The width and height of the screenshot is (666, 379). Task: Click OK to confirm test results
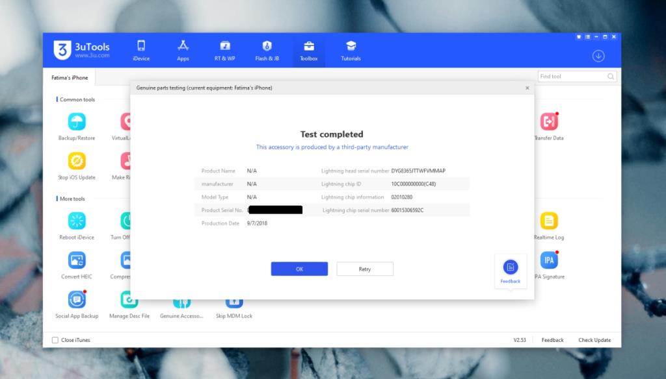pos(299,269)
